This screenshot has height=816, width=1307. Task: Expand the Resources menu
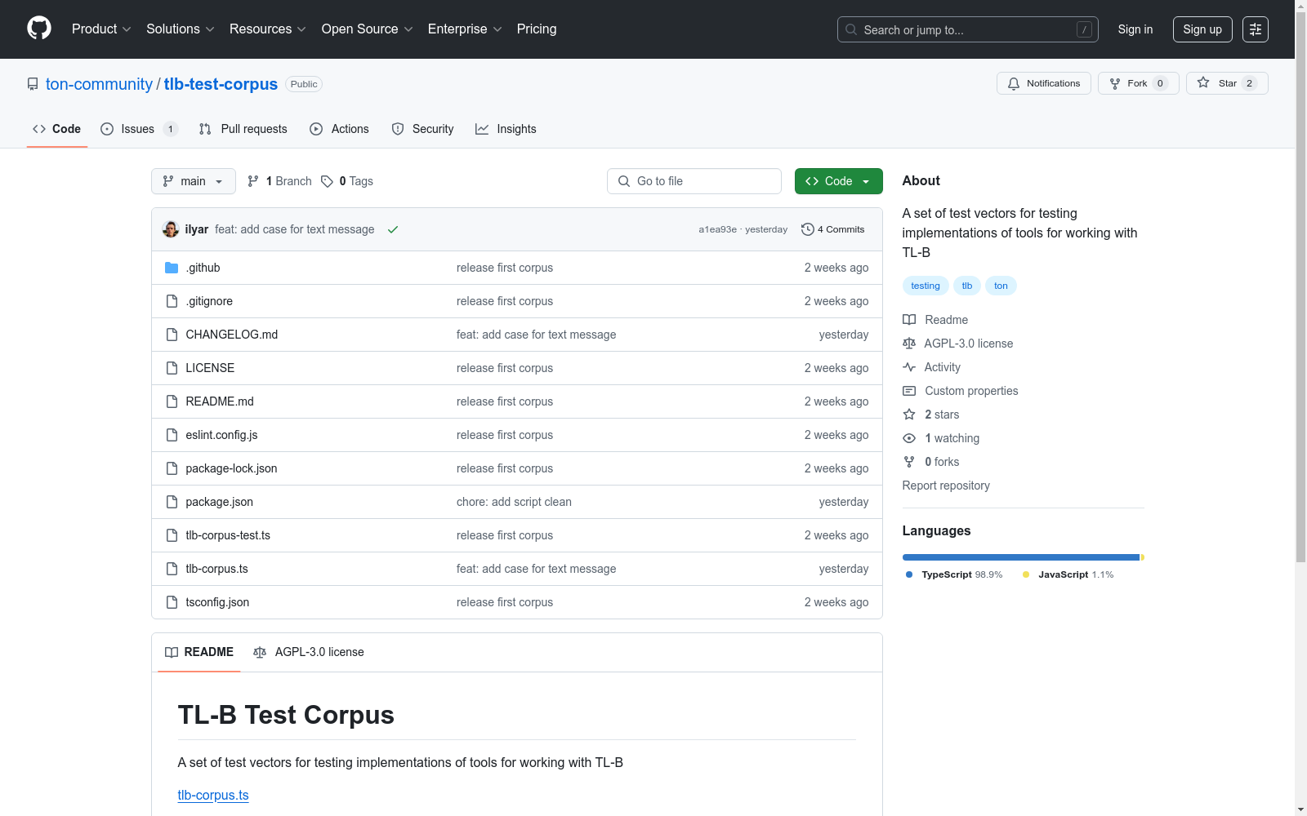268,29
